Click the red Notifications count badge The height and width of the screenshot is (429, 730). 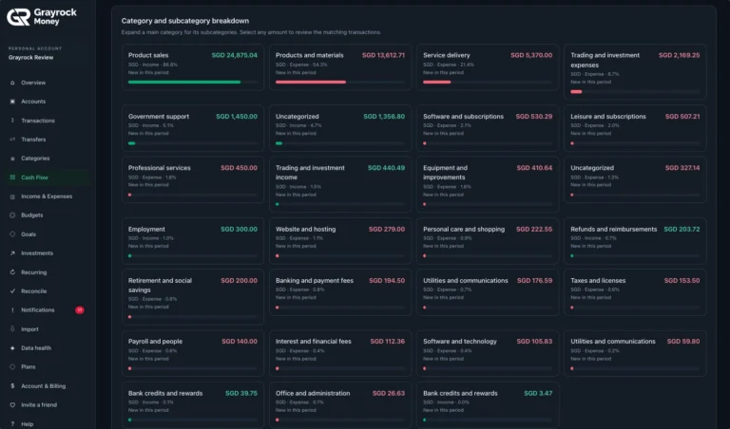80,310
